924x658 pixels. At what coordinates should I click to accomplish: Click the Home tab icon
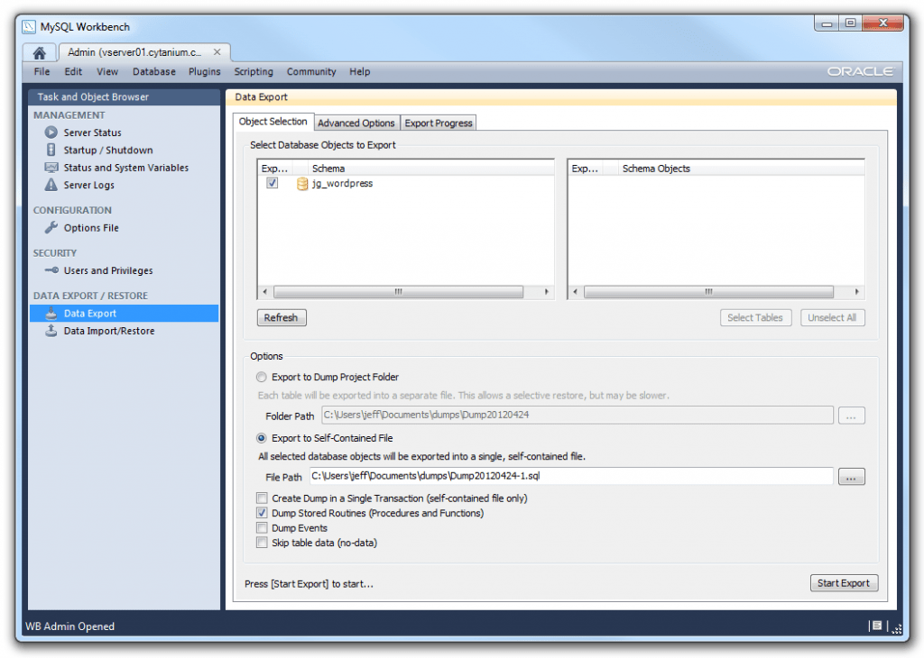[x=39, y=51]
